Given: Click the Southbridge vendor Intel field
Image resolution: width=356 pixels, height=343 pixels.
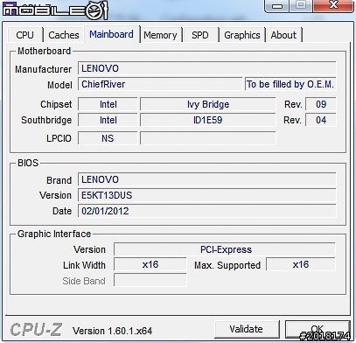Looking at the screenshot, I should 108,120.
